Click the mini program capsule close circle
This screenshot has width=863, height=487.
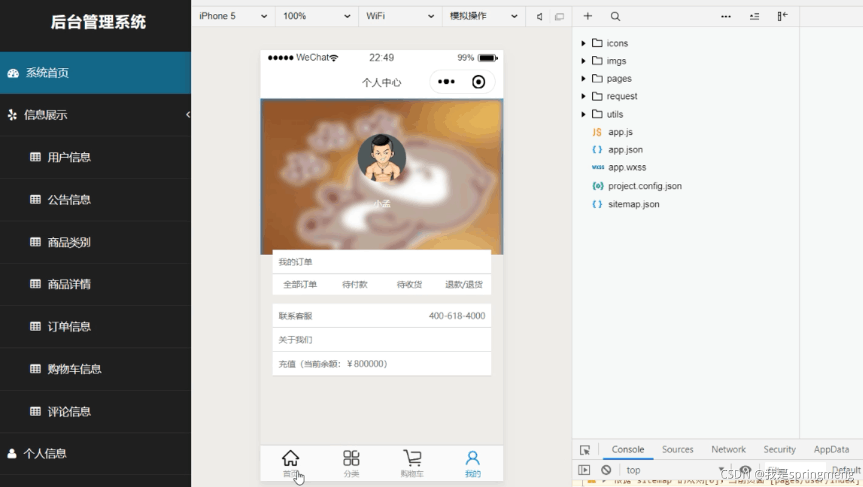[x=479, y=82]
